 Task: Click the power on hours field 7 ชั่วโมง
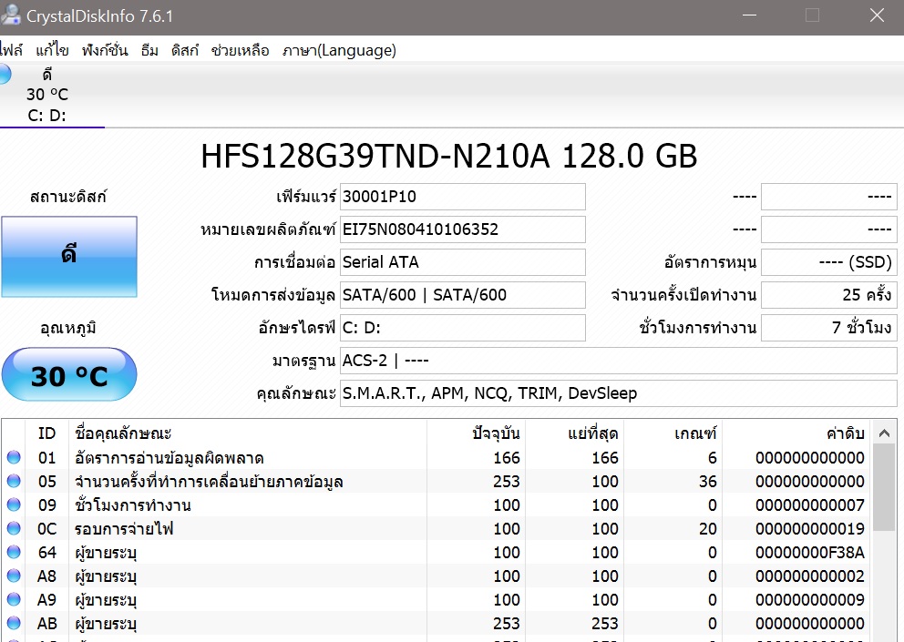(x=829, y=328)
